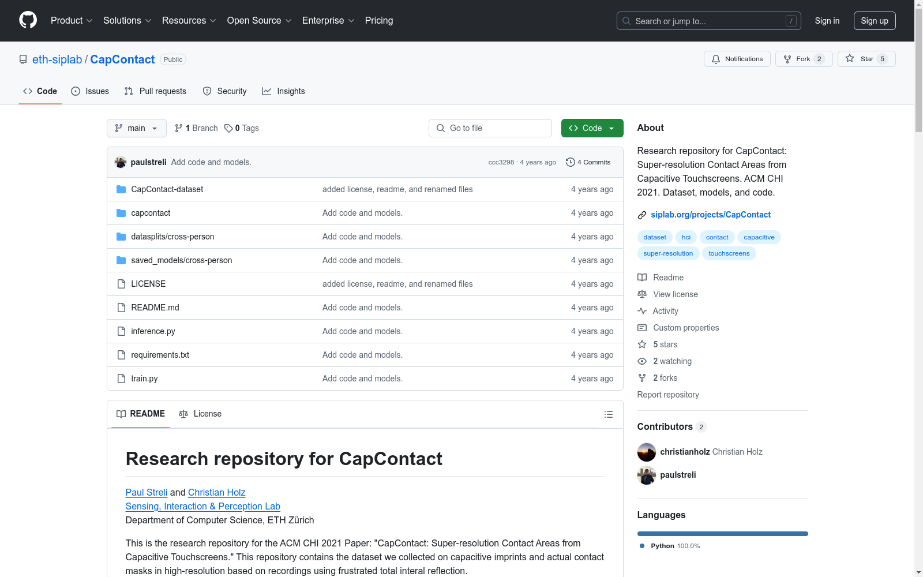Image resolution: width=923 pixels, height=577 pixels.
Task: Click the folder icon for datasplits/cross-person
Action: (121, 237)
